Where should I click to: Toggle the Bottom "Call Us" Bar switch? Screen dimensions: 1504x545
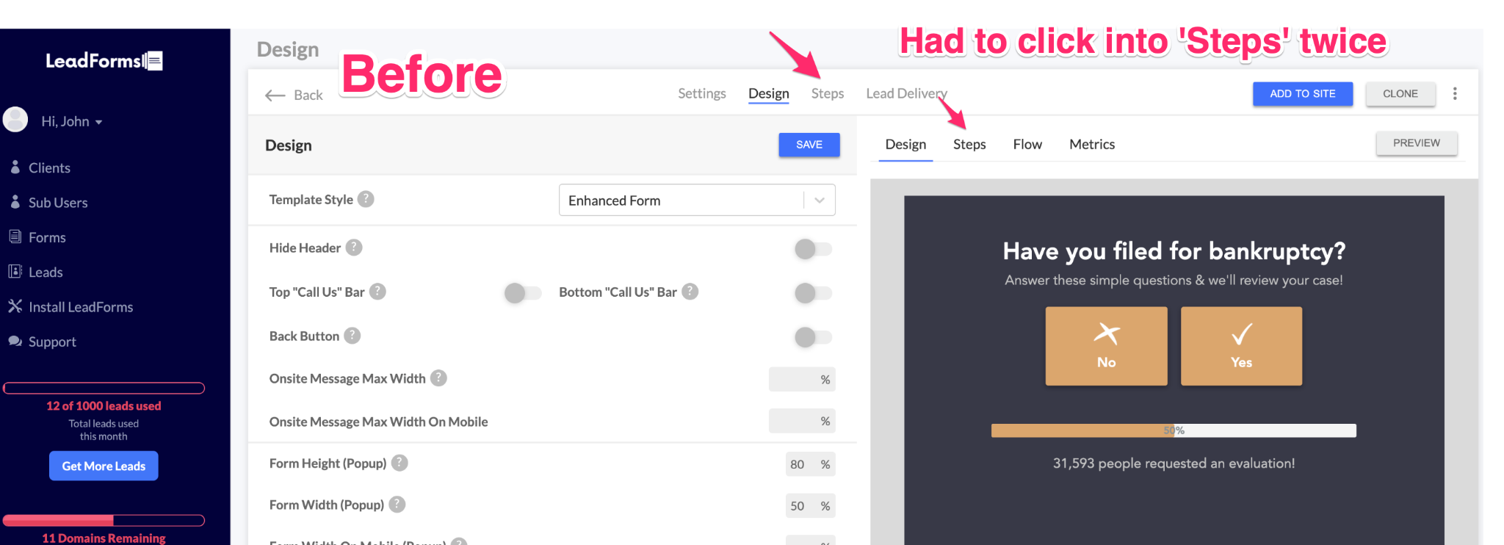[812, 293]
